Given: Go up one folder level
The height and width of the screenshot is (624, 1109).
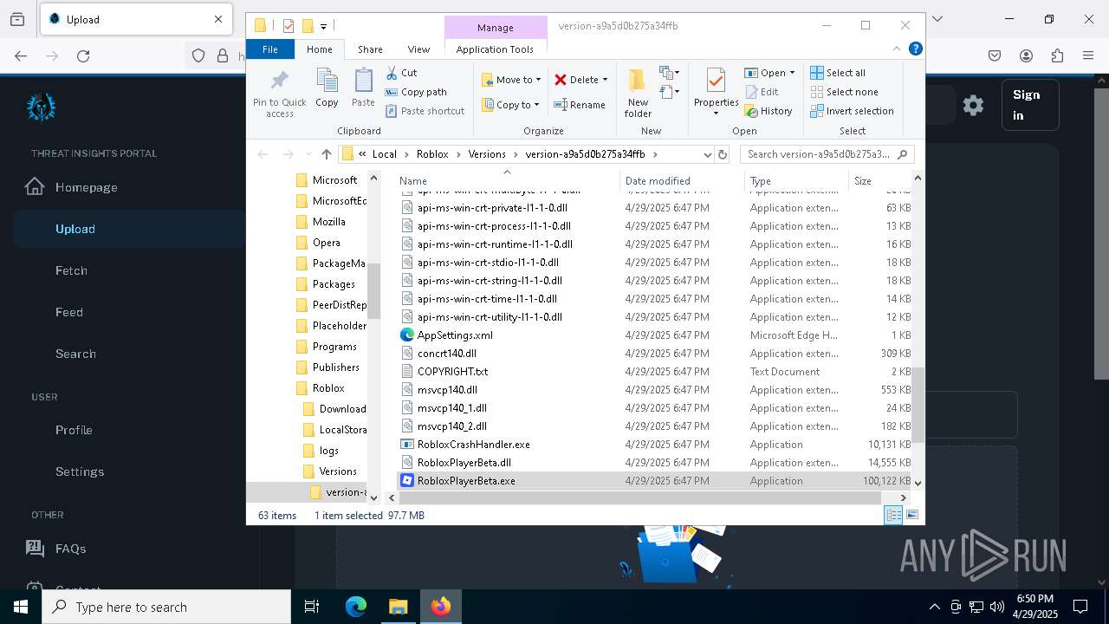Looking at the screenshot, I should [326, 154].
